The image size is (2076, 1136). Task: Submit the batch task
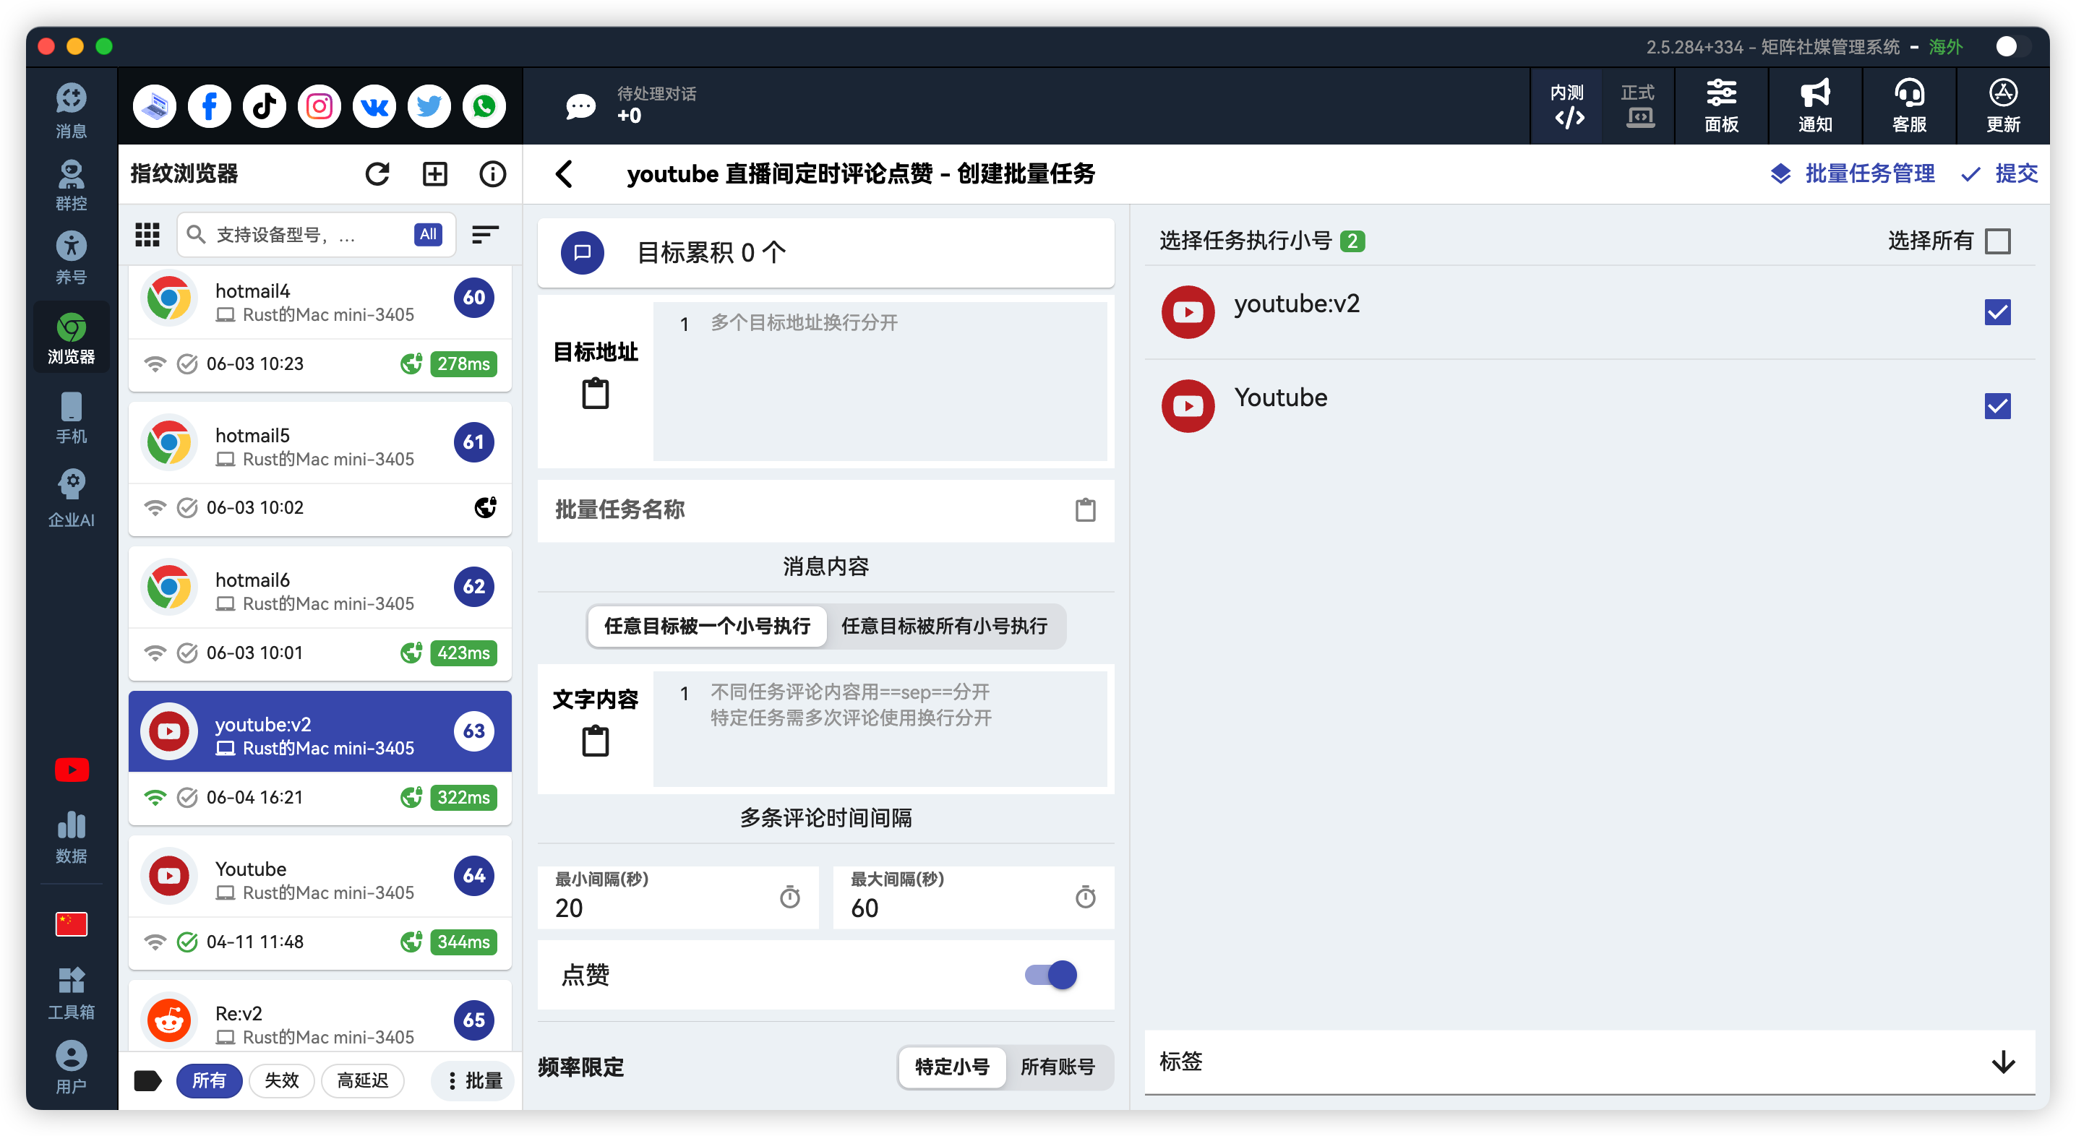click(2000, 173)
